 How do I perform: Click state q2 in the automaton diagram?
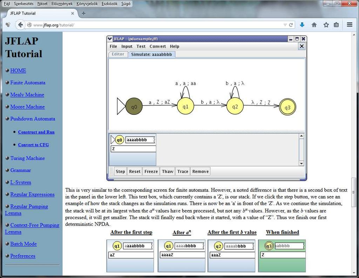(235, 106)
